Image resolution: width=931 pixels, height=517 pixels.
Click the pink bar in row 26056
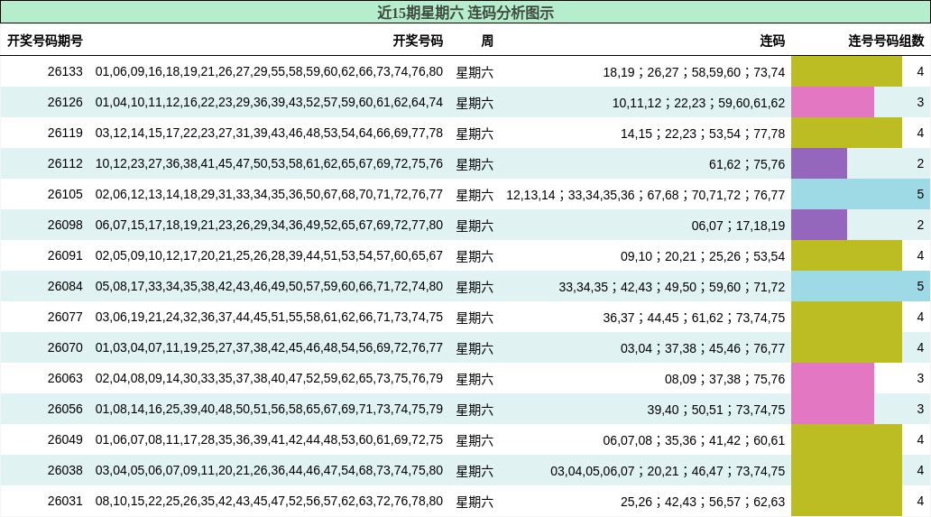point(833,409)
